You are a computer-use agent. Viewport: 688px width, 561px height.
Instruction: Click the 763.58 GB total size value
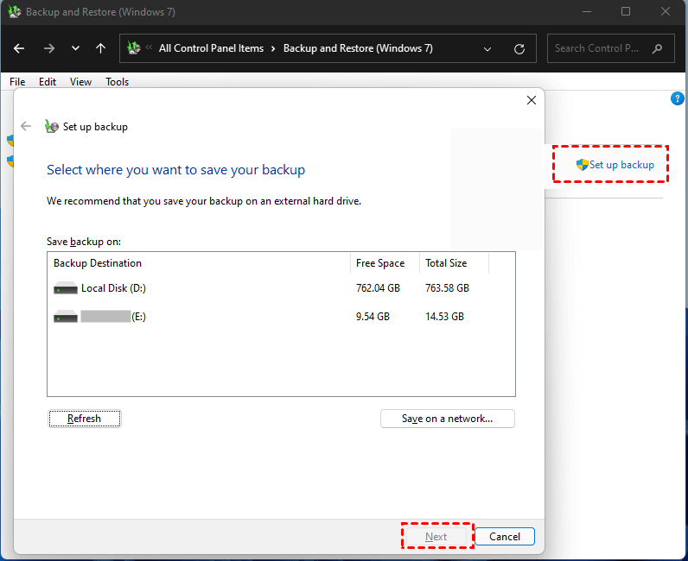coord(447,288)
